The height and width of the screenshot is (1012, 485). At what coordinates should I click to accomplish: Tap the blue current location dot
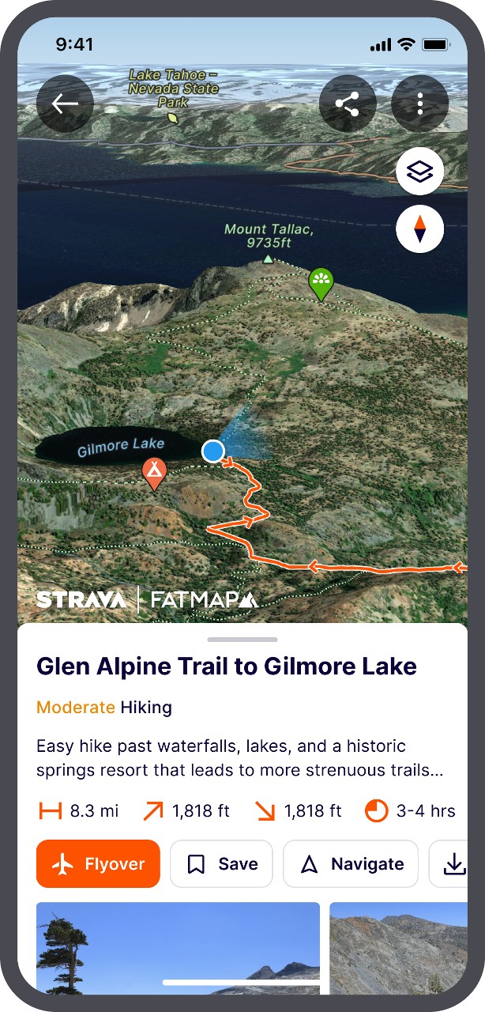click(x=213, y=451)
